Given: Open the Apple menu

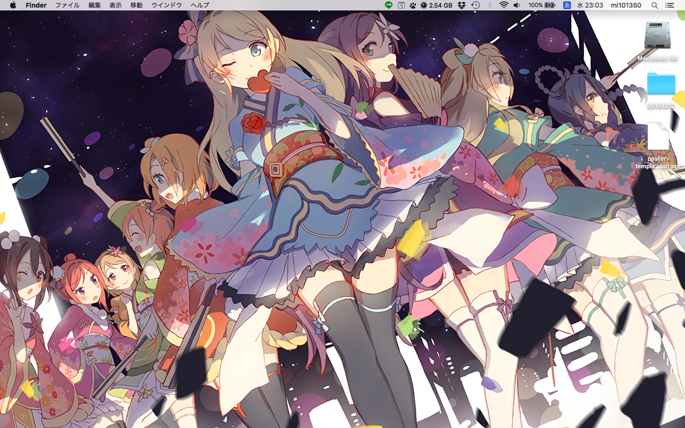Looking at the screenshot, I should click(x=13, y=5).
